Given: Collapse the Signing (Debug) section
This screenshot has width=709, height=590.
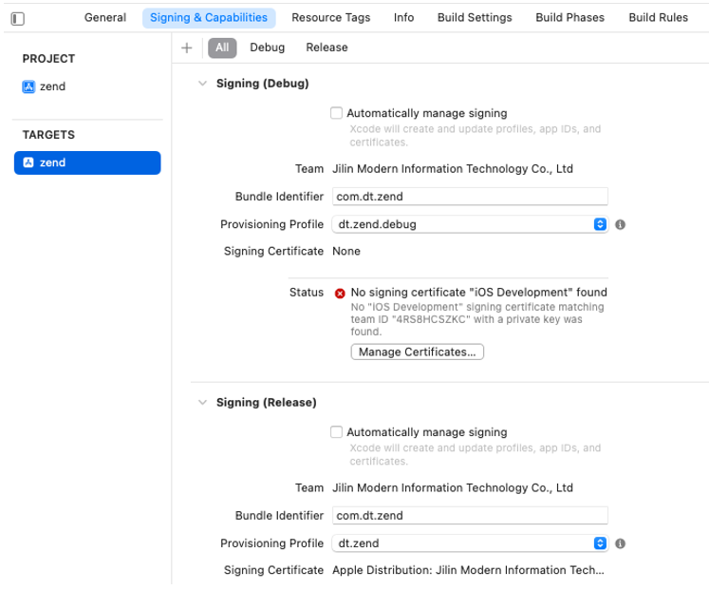Looking at the screenshot, I should coord(201,84).
